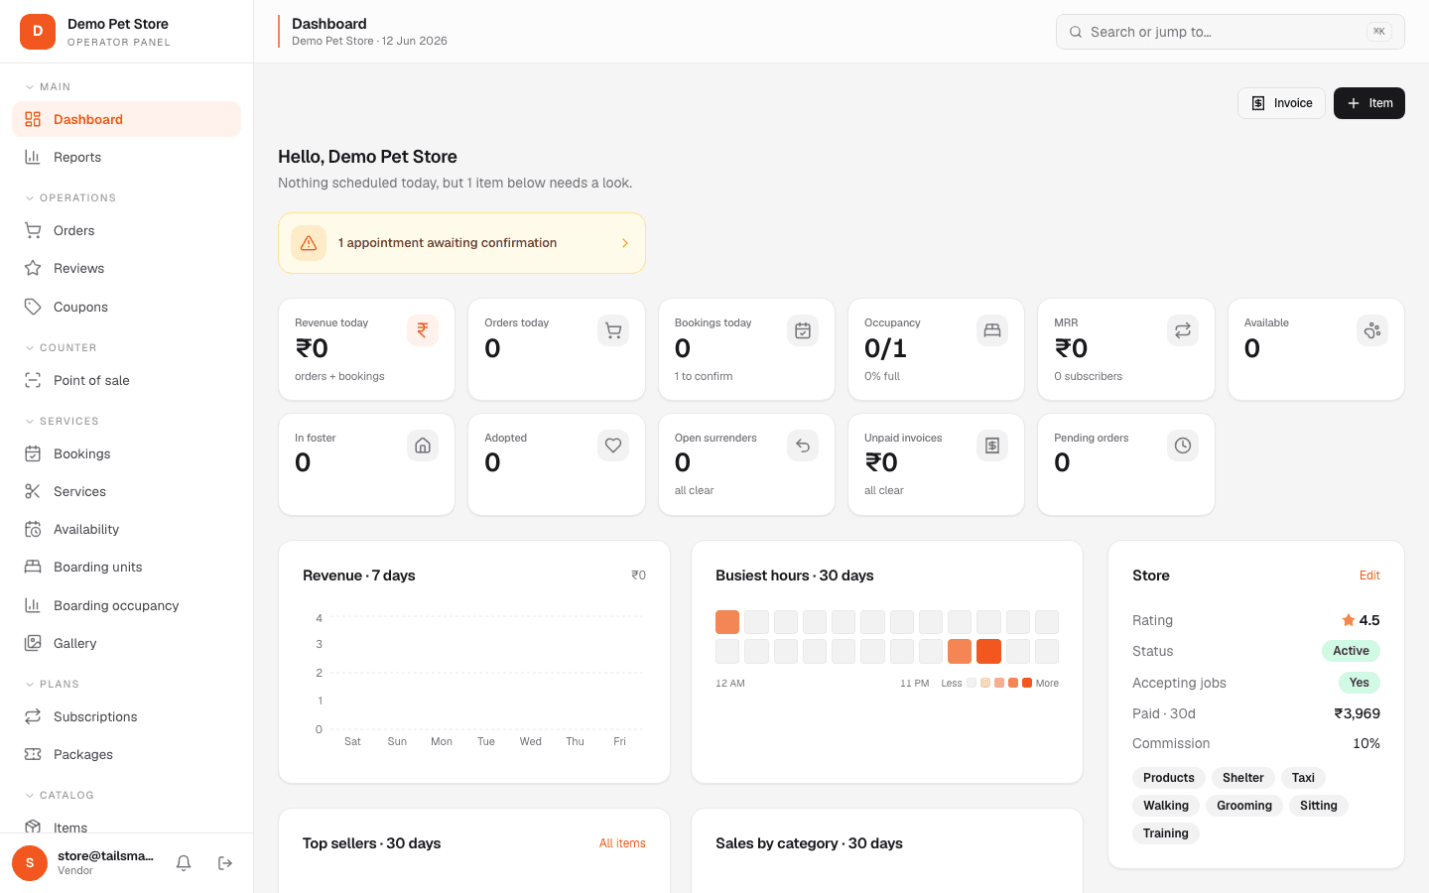Open Boarding occupancy page
This screenshot has width=1429, height=893.
[126, 605]
